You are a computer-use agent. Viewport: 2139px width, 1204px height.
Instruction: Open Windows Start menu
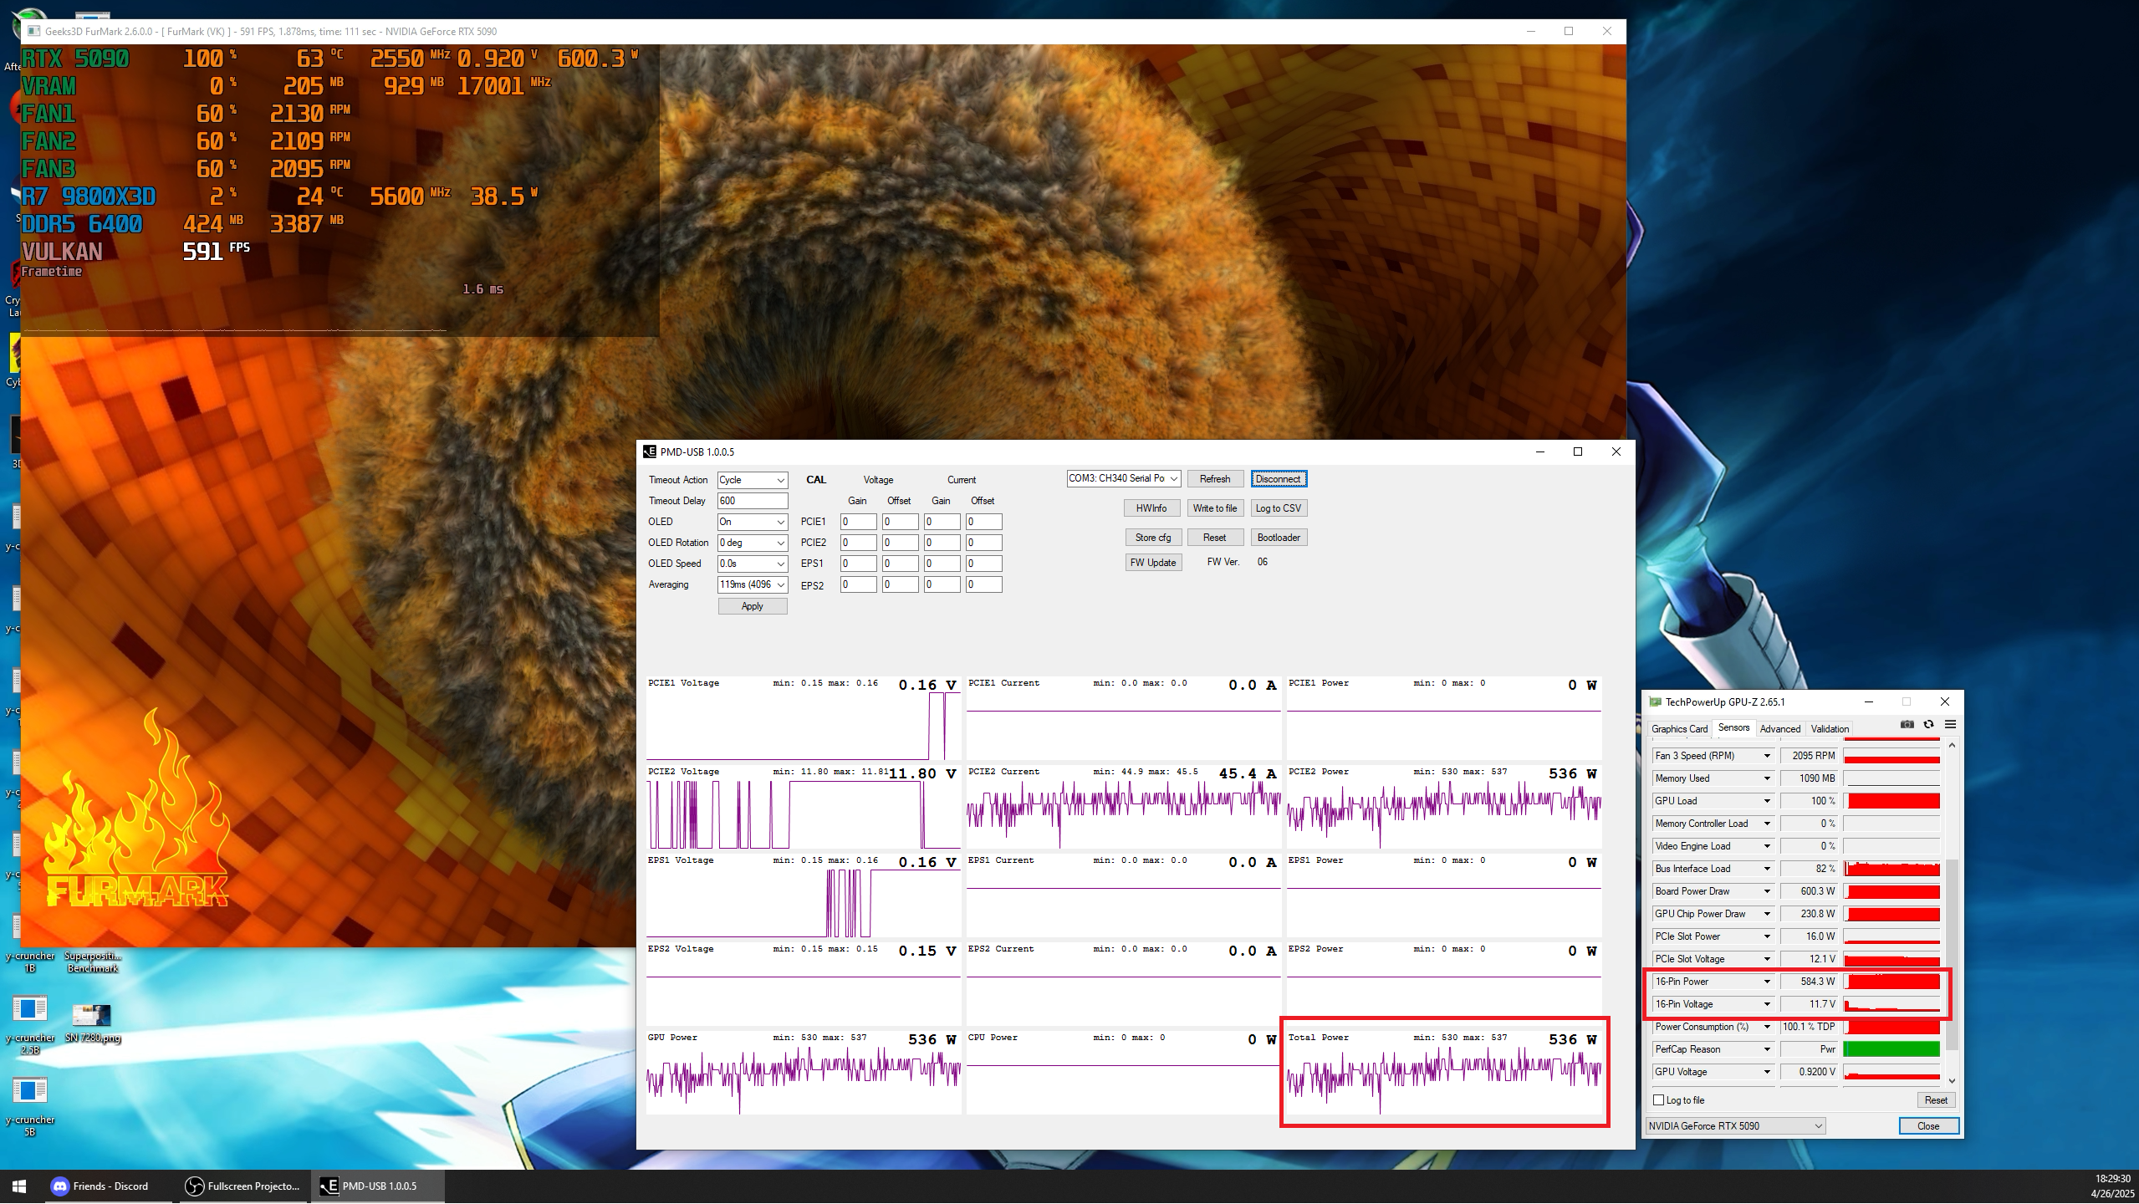coord(18,1186)
